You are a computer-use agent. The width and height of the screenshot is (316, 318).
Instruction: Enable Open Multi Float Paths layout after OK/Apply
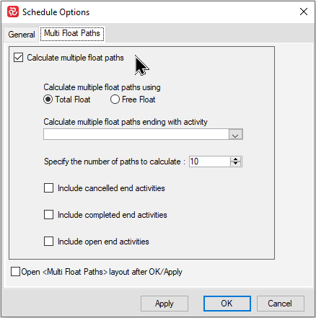15,272
